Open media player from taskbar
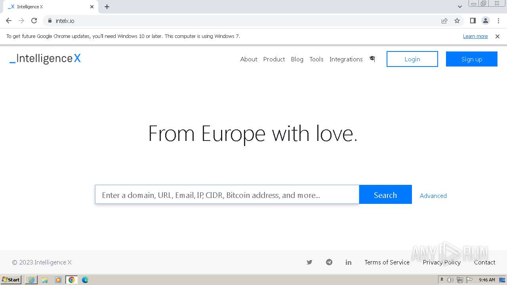The width and height of the screenshot is (507, 285). (x=58, y=280)
